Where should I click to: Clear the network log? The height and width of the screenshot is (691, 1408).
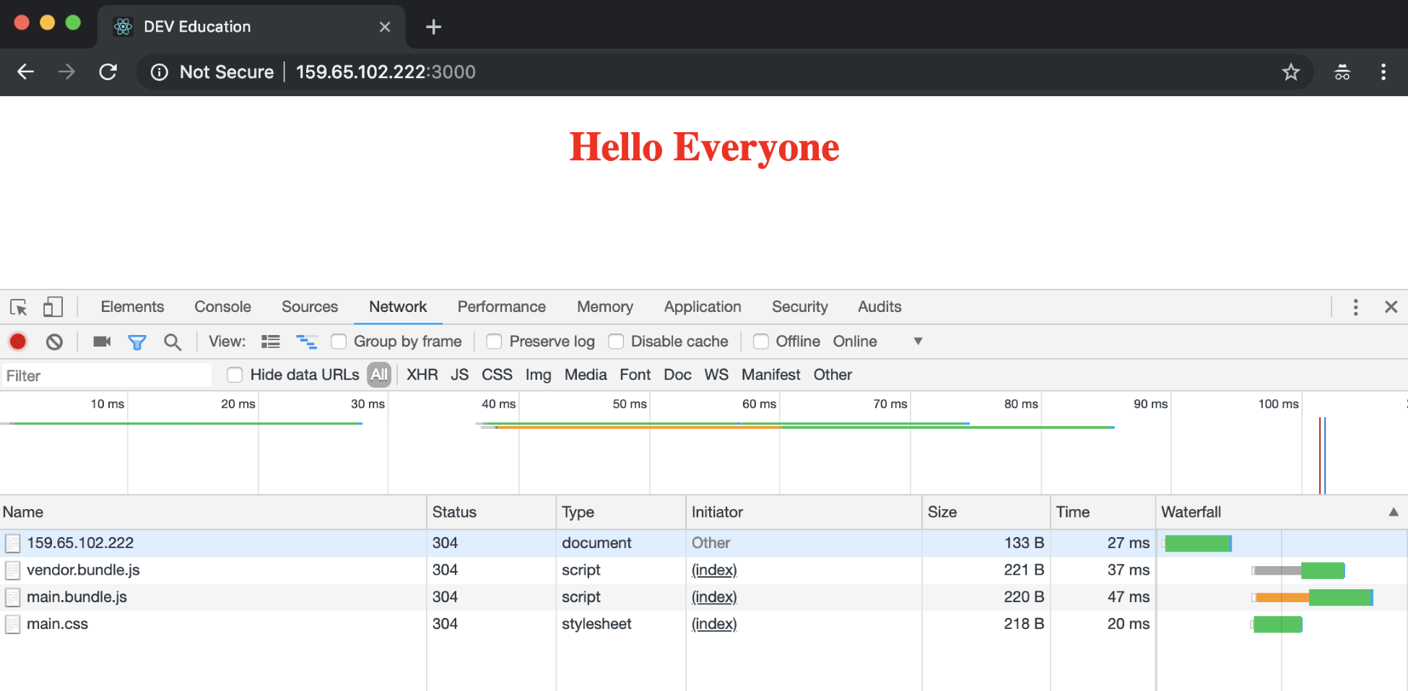54,342
